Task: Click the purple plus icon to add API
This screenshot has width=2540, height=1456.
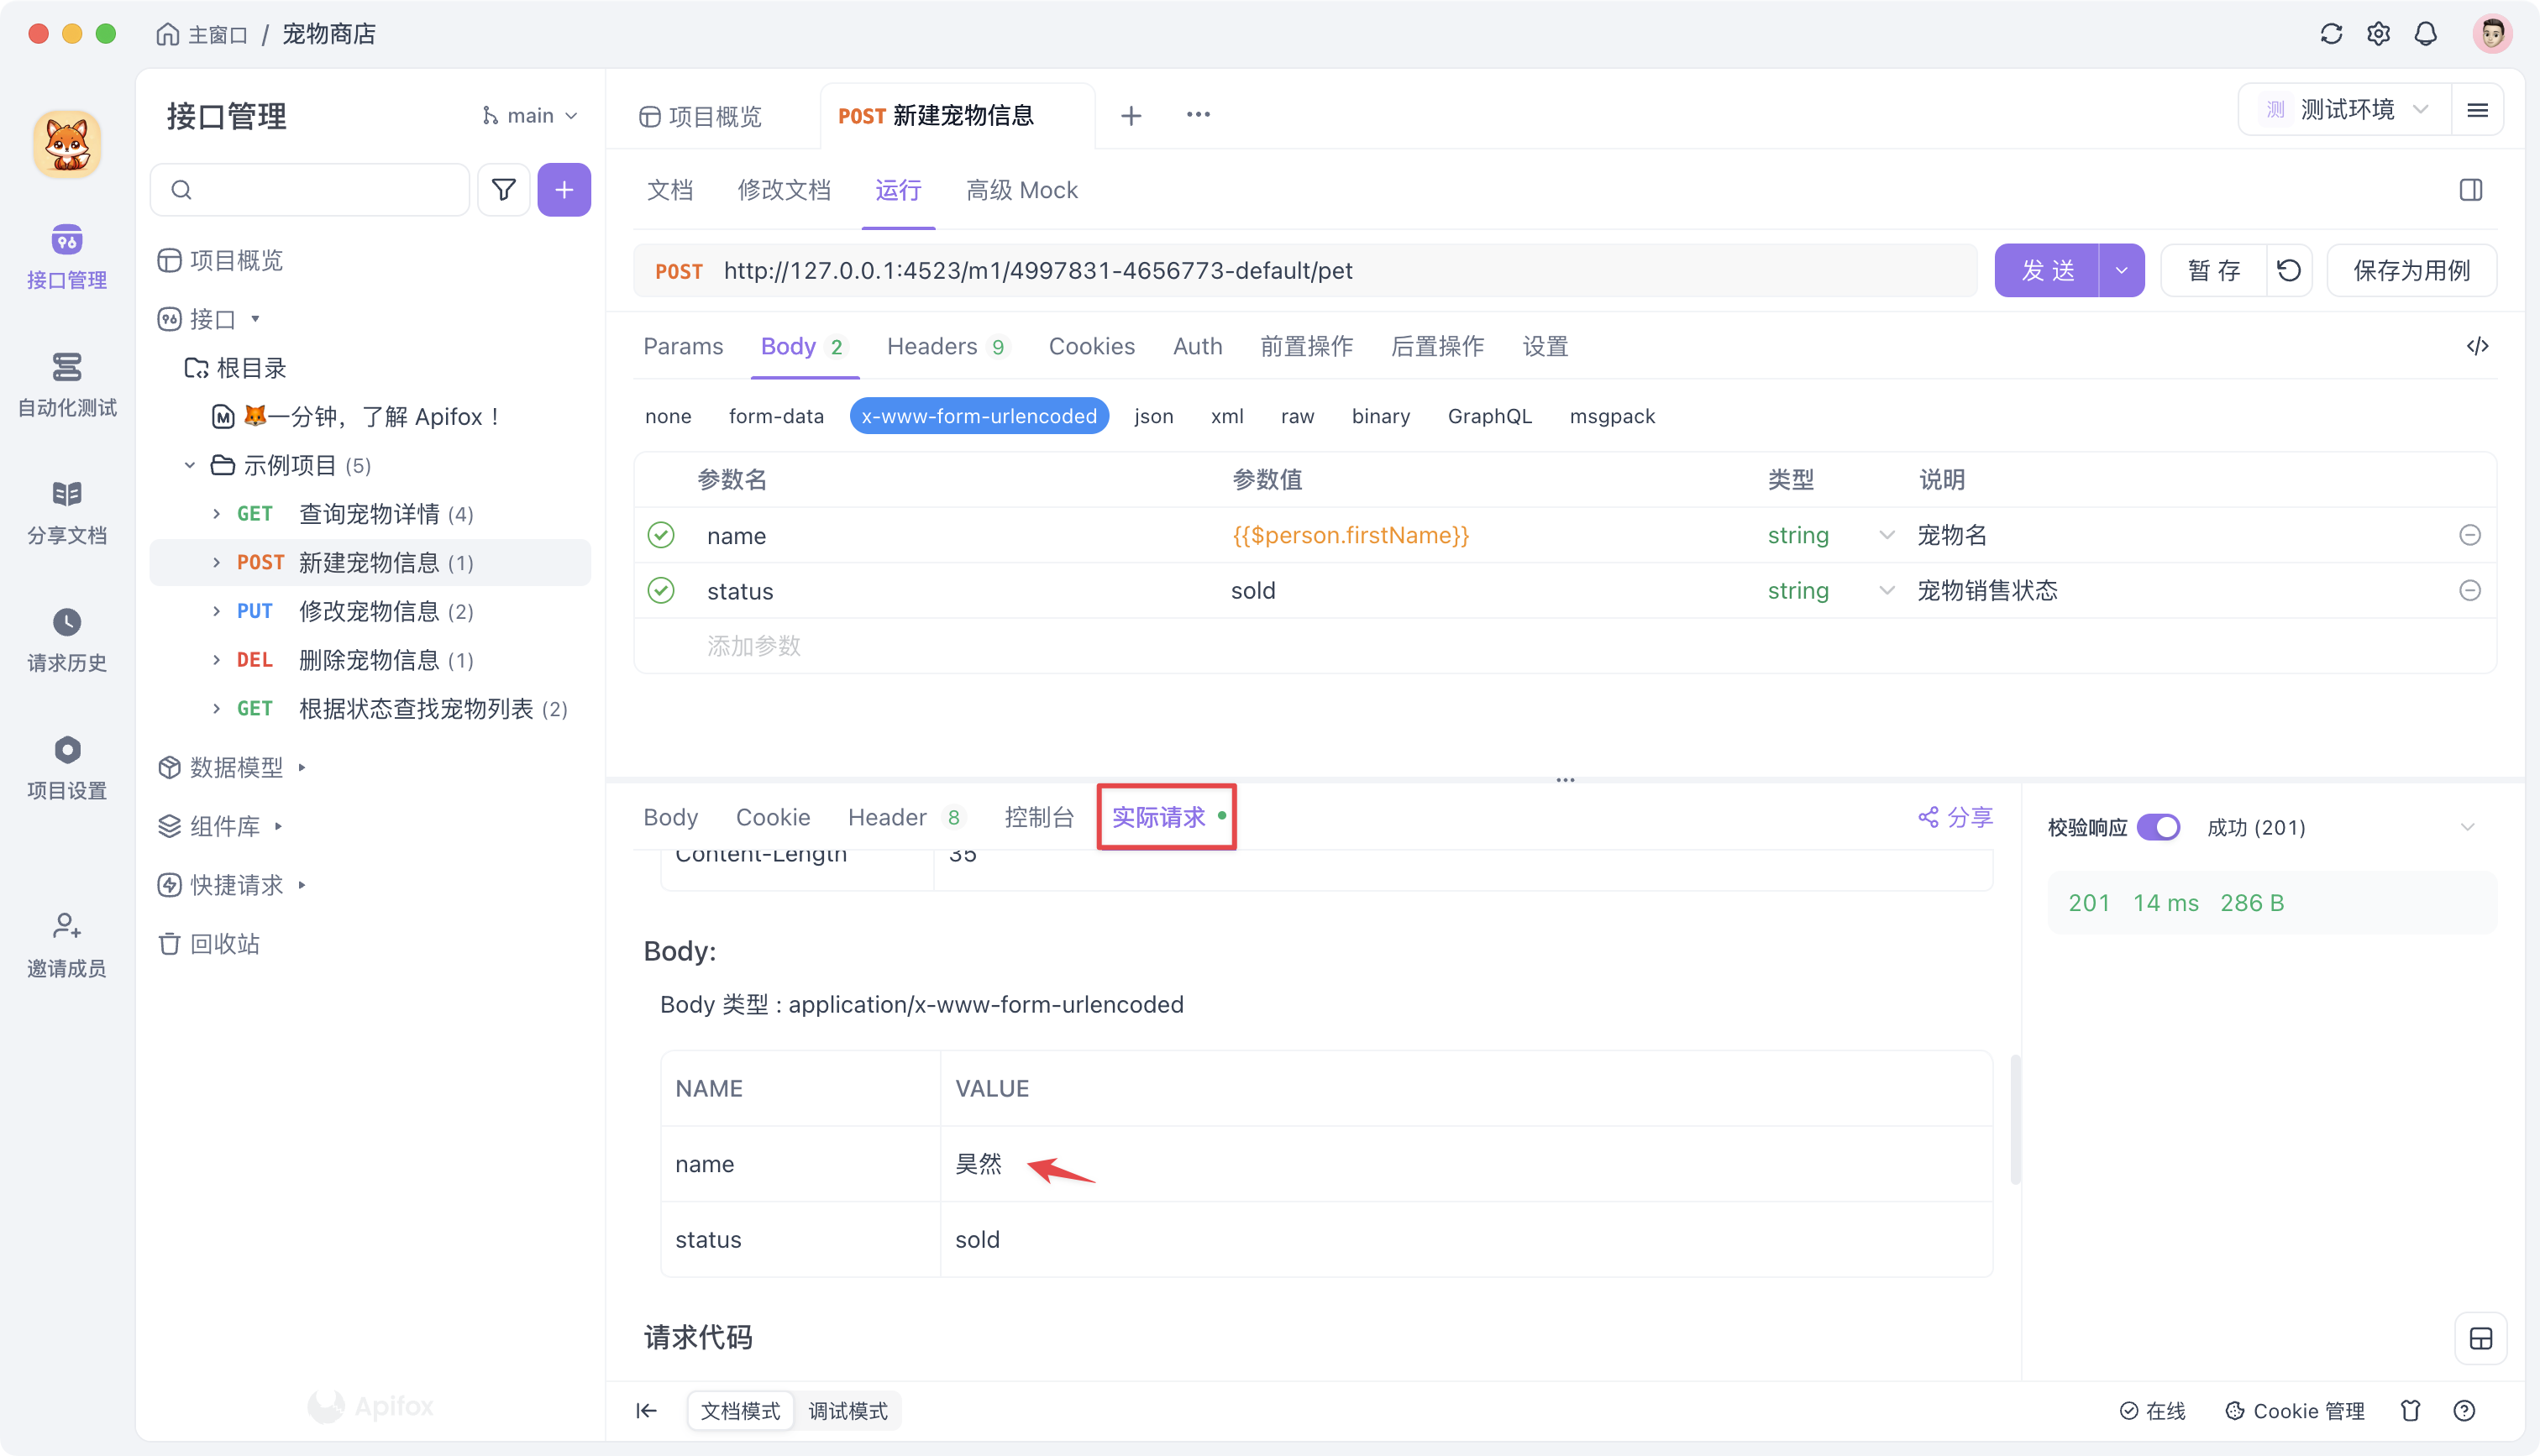Action: tap(564, 189)
